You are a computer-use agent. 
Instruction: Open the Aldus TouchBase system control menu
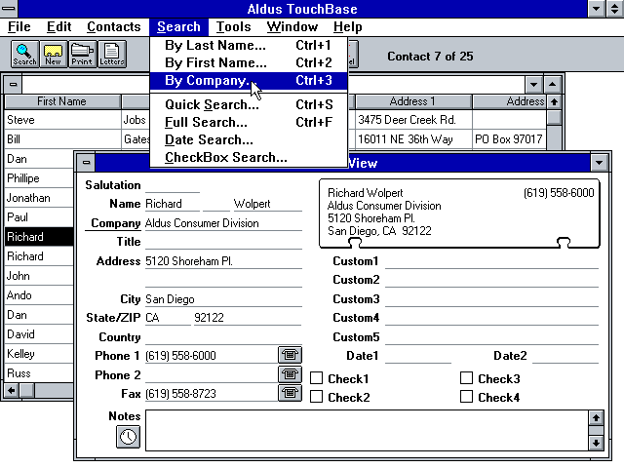(9, 9)
